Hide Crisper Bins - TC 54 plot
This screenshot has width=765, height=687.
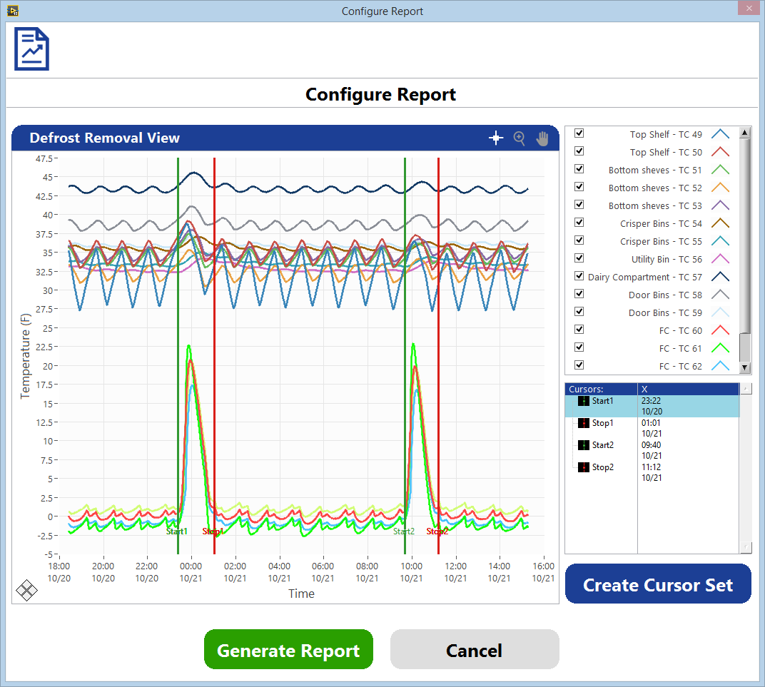coord(579,223)
